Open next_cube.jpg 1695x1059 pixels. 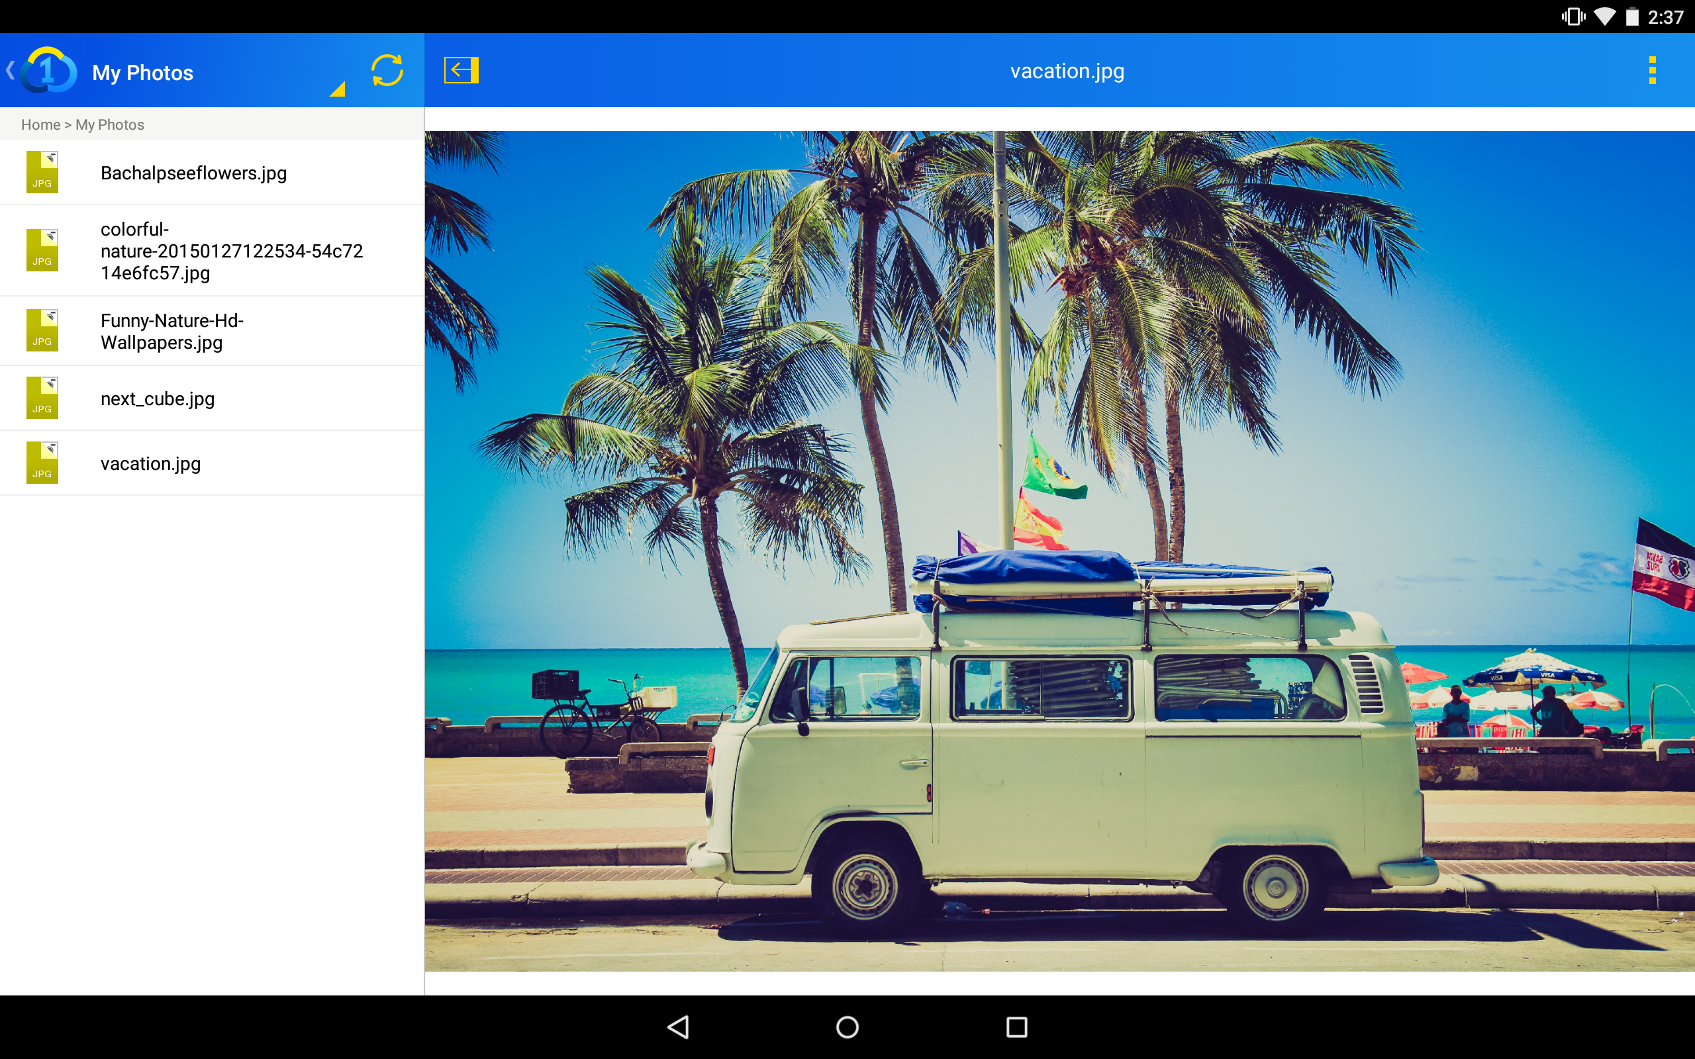point(158,398)
